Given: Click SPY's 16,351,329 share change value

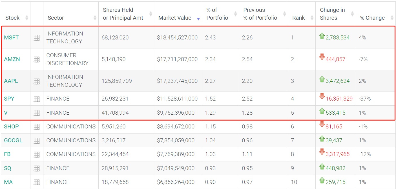Looking at the screenshot, I should (x=339, y=99).
